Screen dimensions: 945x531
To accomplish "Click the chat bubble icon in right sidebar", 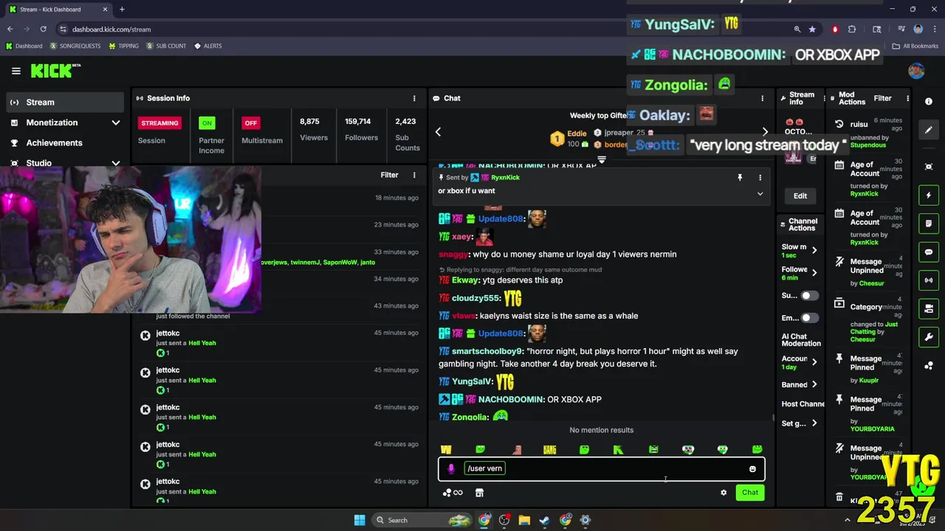I will point(929,252).
